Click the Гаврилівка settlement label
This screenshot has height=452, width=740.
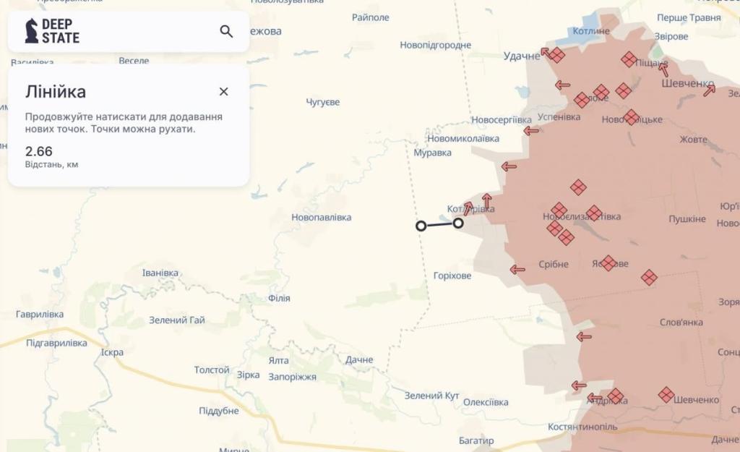point(40,314)
